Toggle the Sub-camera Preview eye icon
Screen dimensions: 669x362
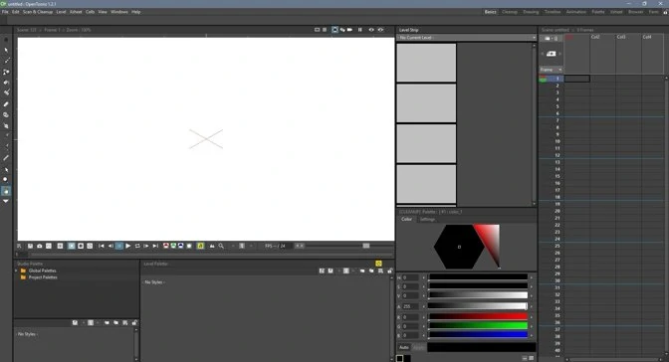(380, 30)
